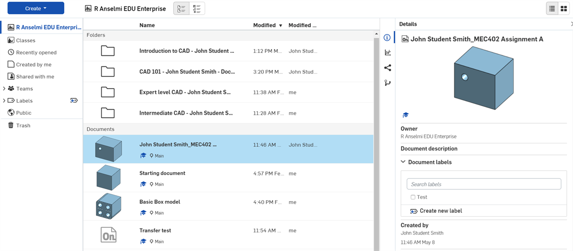Open CAD 101 - John Student Smith folder

(x=187, y=72)
